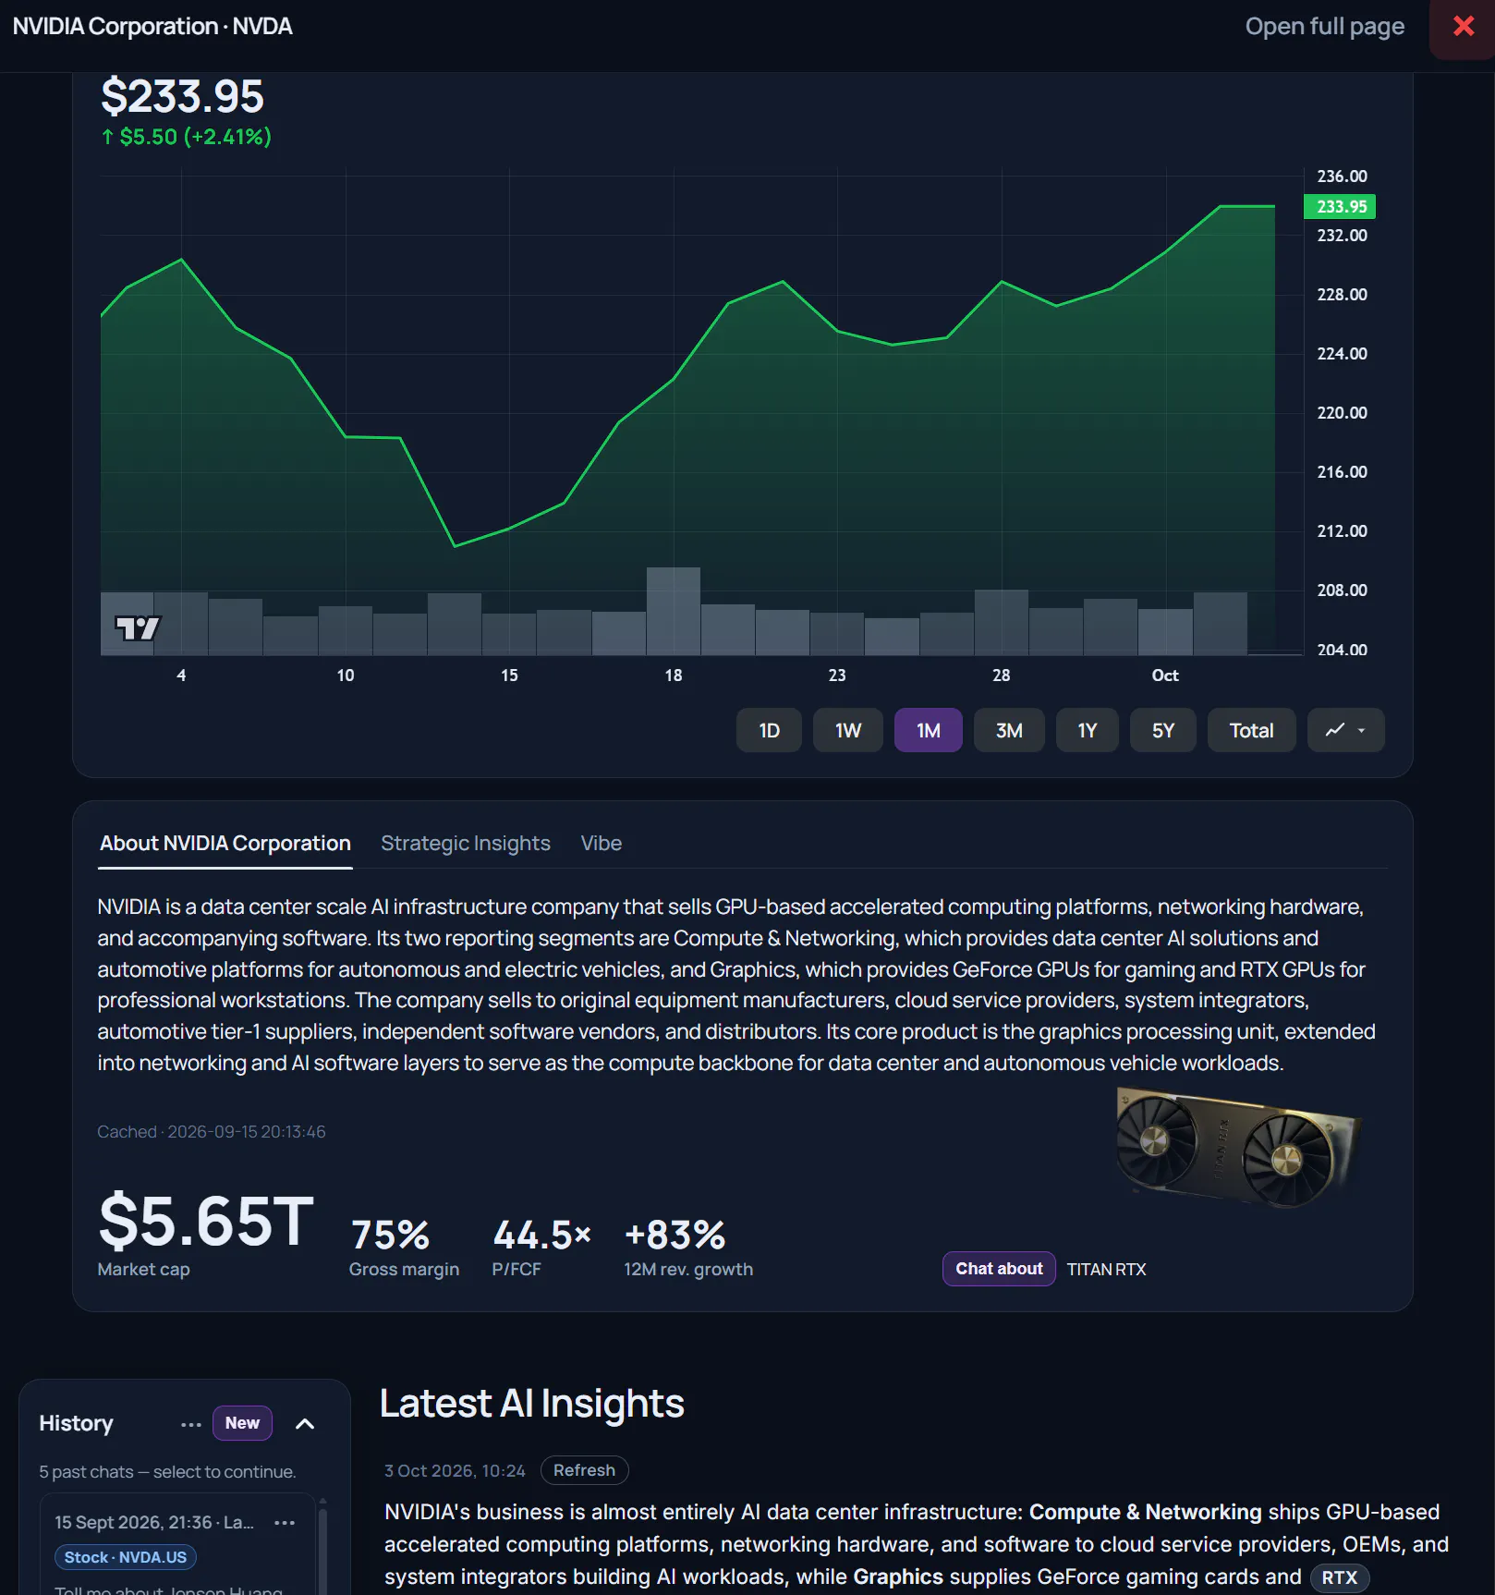Screen dimensions: 1495x1595
Task: Click the Latest AI Insights heading
Action: pyautogui.click(x=532, y=1403)
